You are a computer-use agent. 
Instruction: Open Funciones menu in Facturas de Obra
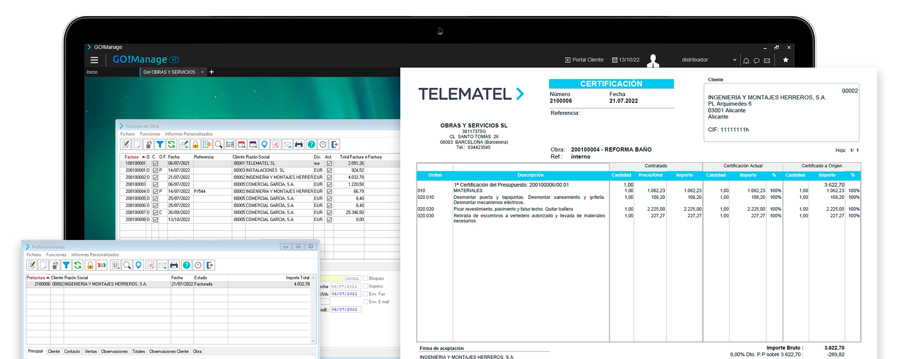click(150, 134)
